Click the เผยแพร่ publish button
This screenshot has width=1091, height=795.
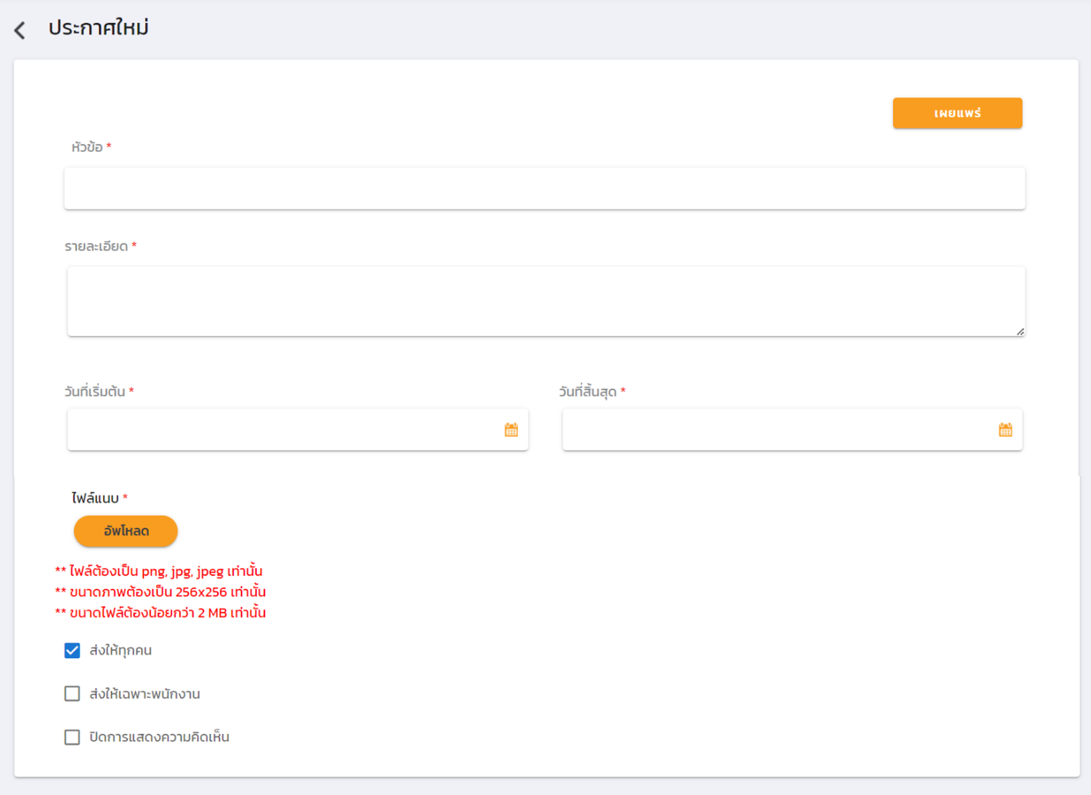(x=957, y=113)
